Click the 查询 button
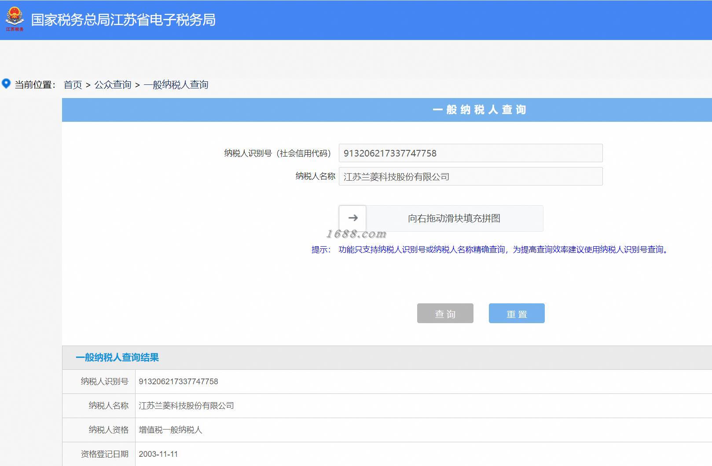 (x=445, y=313)
